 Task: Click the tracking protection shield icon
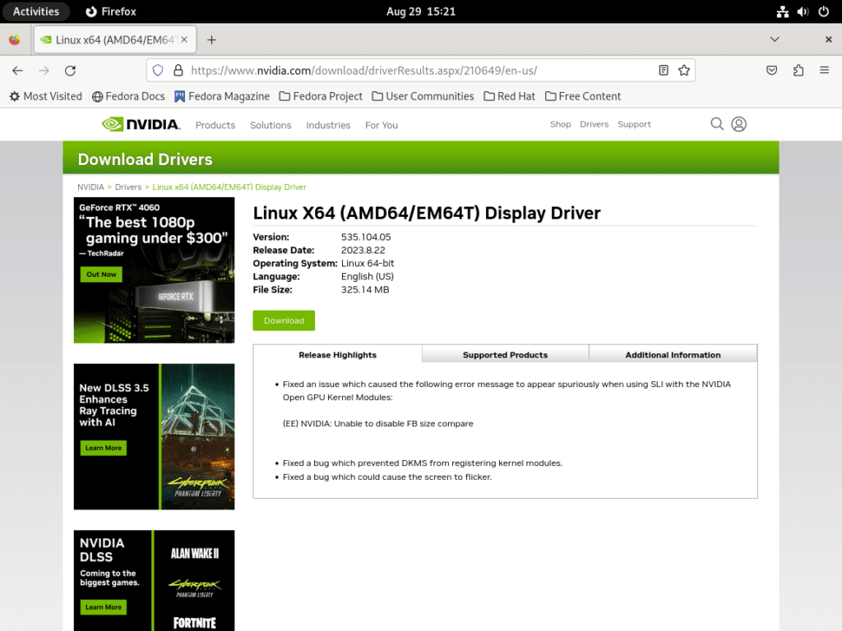157,71
